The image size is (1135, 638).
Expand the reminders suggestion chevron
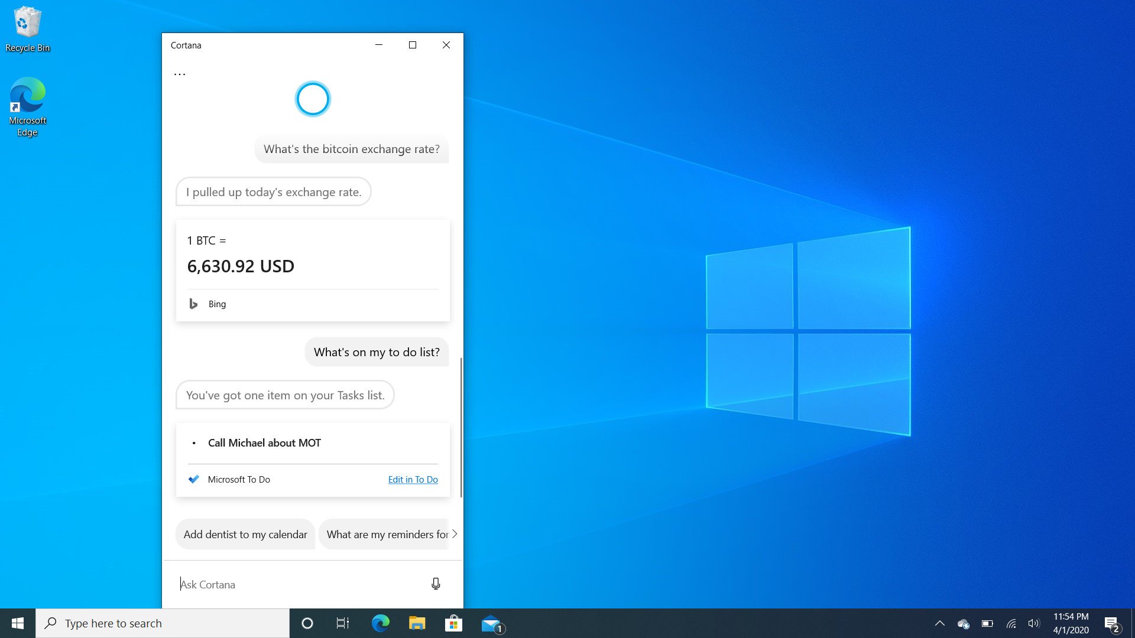pyautogui.click(x=456, y=533)
